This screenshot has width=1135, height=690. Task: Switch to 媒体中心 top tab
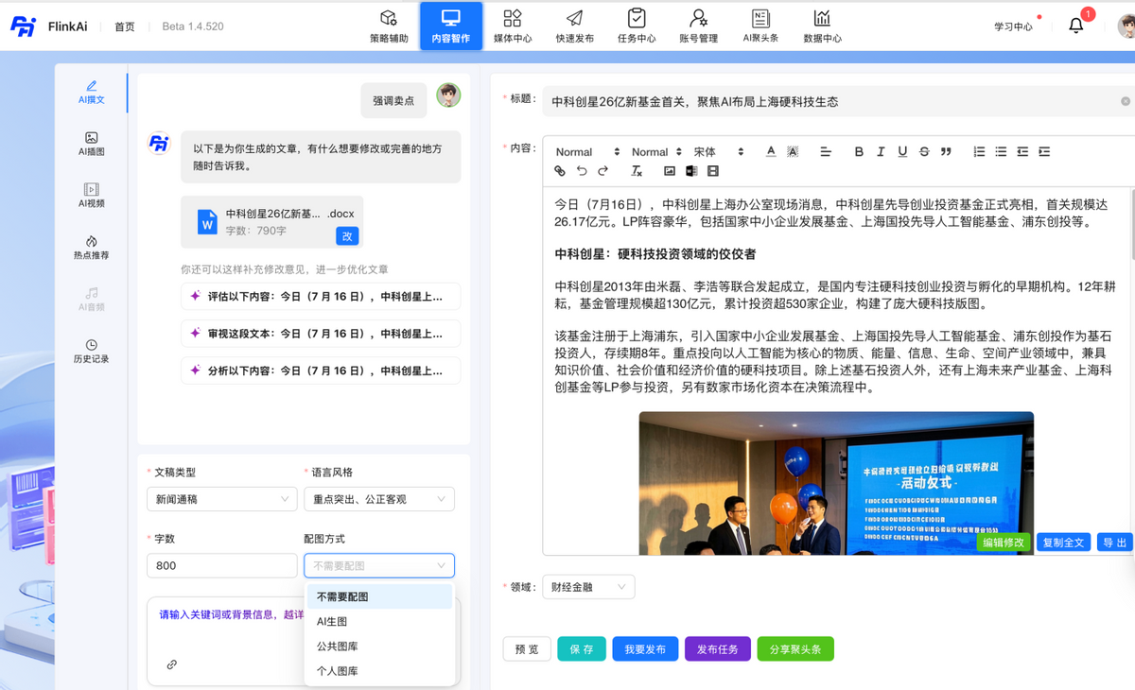pyautogui.click(x=513, y=26)
